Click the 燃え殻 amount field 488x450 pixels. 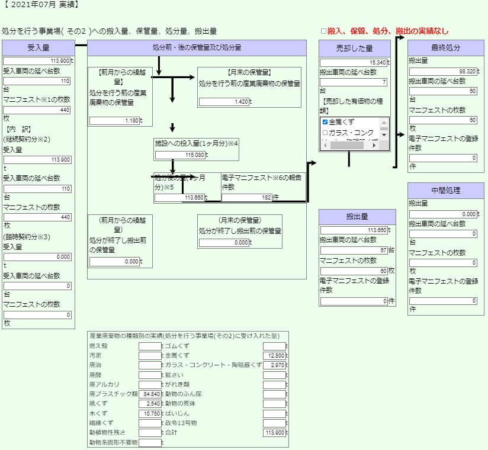coord(150,346)
